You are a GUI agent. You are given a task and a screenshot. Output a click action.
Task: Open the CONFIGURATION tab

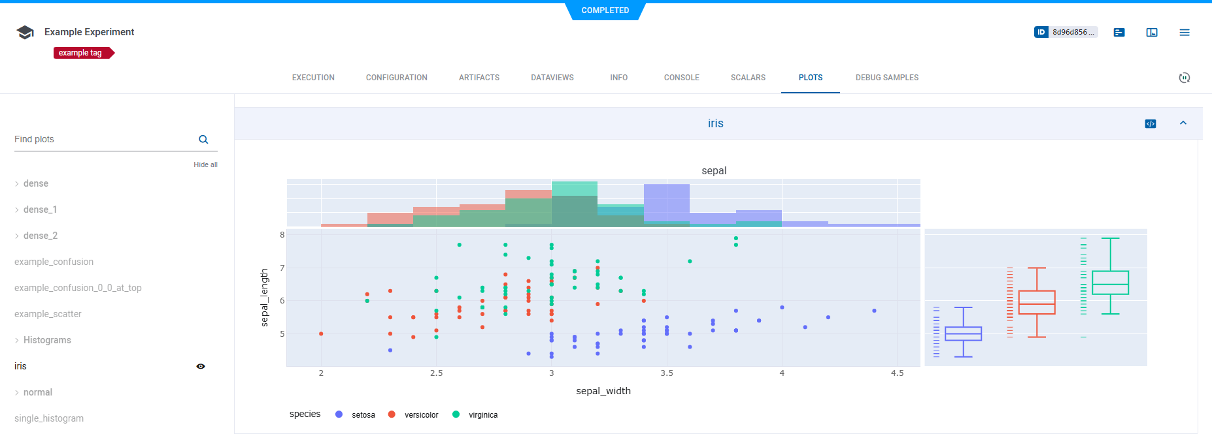(396, 78)
